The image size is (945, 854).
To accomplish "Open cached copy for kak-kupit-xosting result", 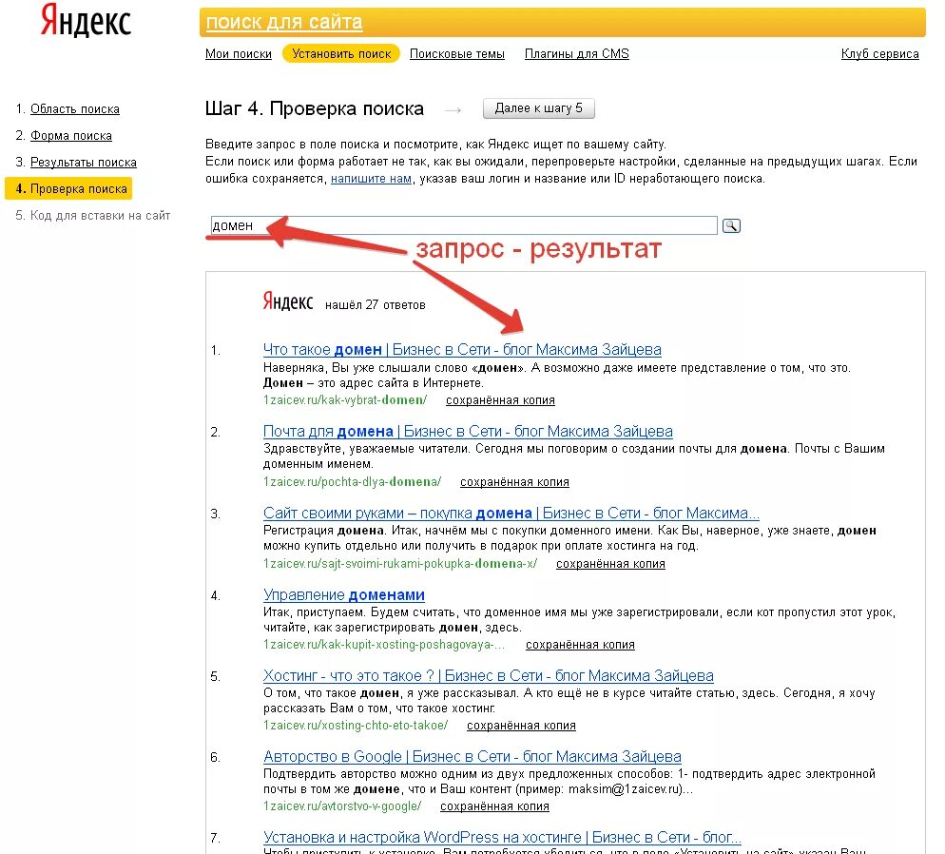I will 580,645.
